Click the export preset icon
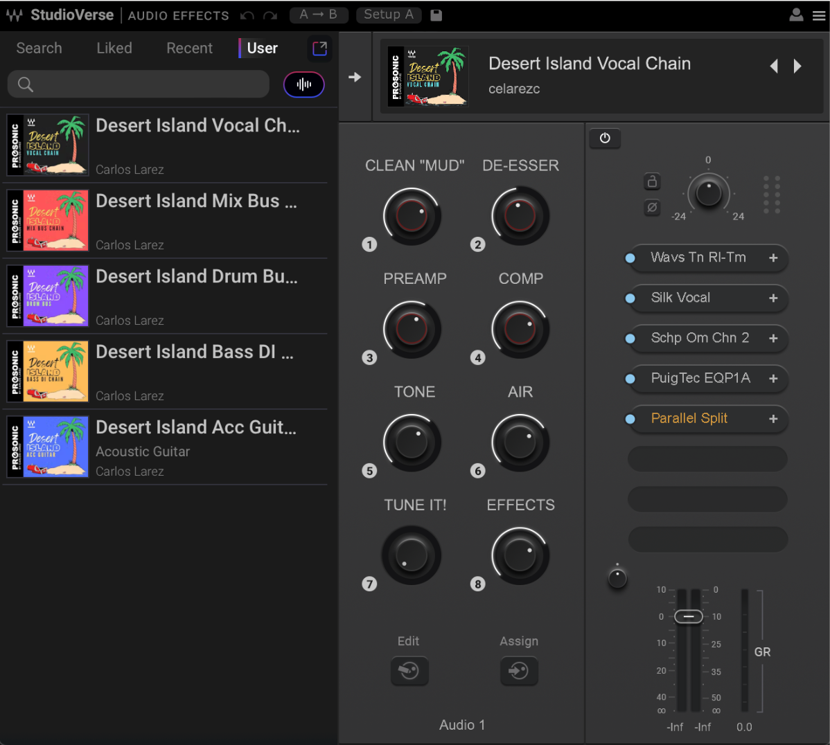The height and width of the screenshot is (745, 830). (x=319, y=48)
